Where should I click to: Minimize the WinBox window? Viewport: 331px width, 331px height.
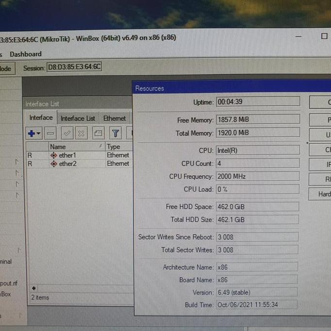tap(298, 37)
